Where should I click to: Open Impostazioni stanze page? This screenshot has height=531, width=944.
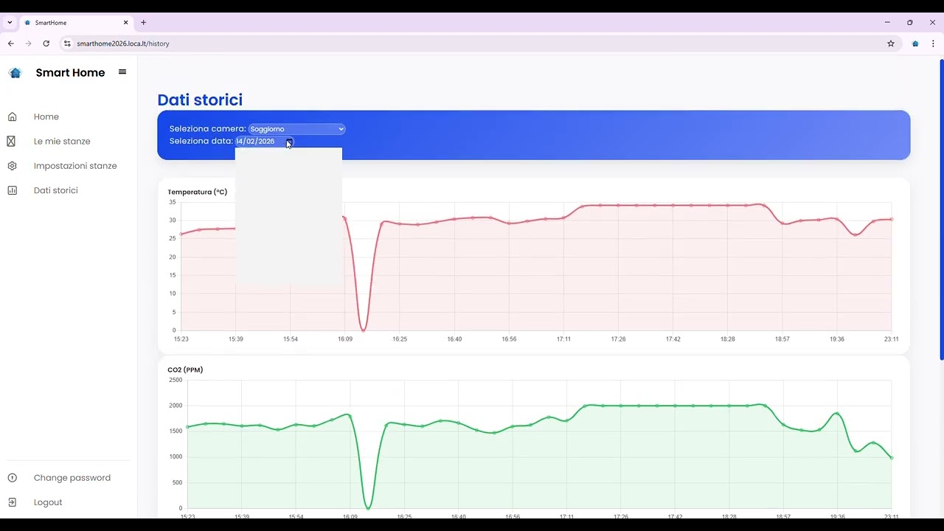coord(75,166)
